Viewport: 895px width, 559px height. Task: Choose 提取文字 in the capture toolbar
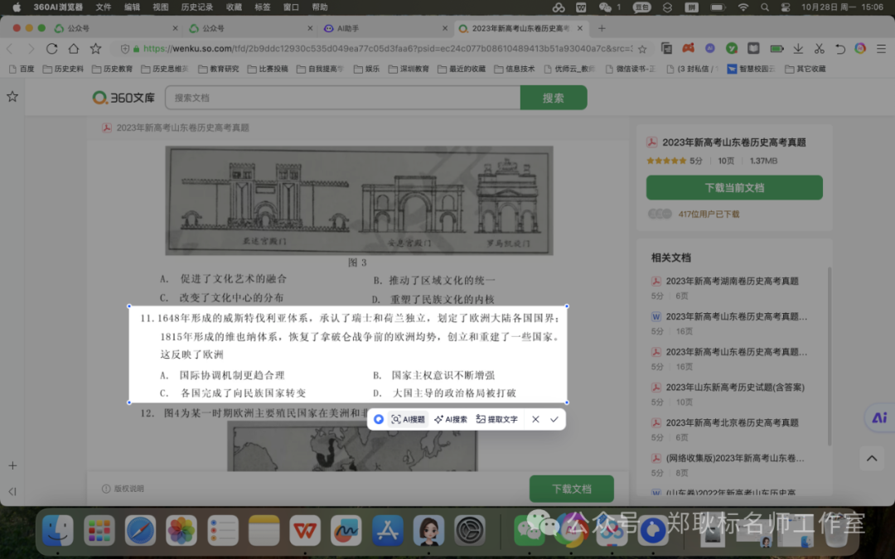(497, 419)
